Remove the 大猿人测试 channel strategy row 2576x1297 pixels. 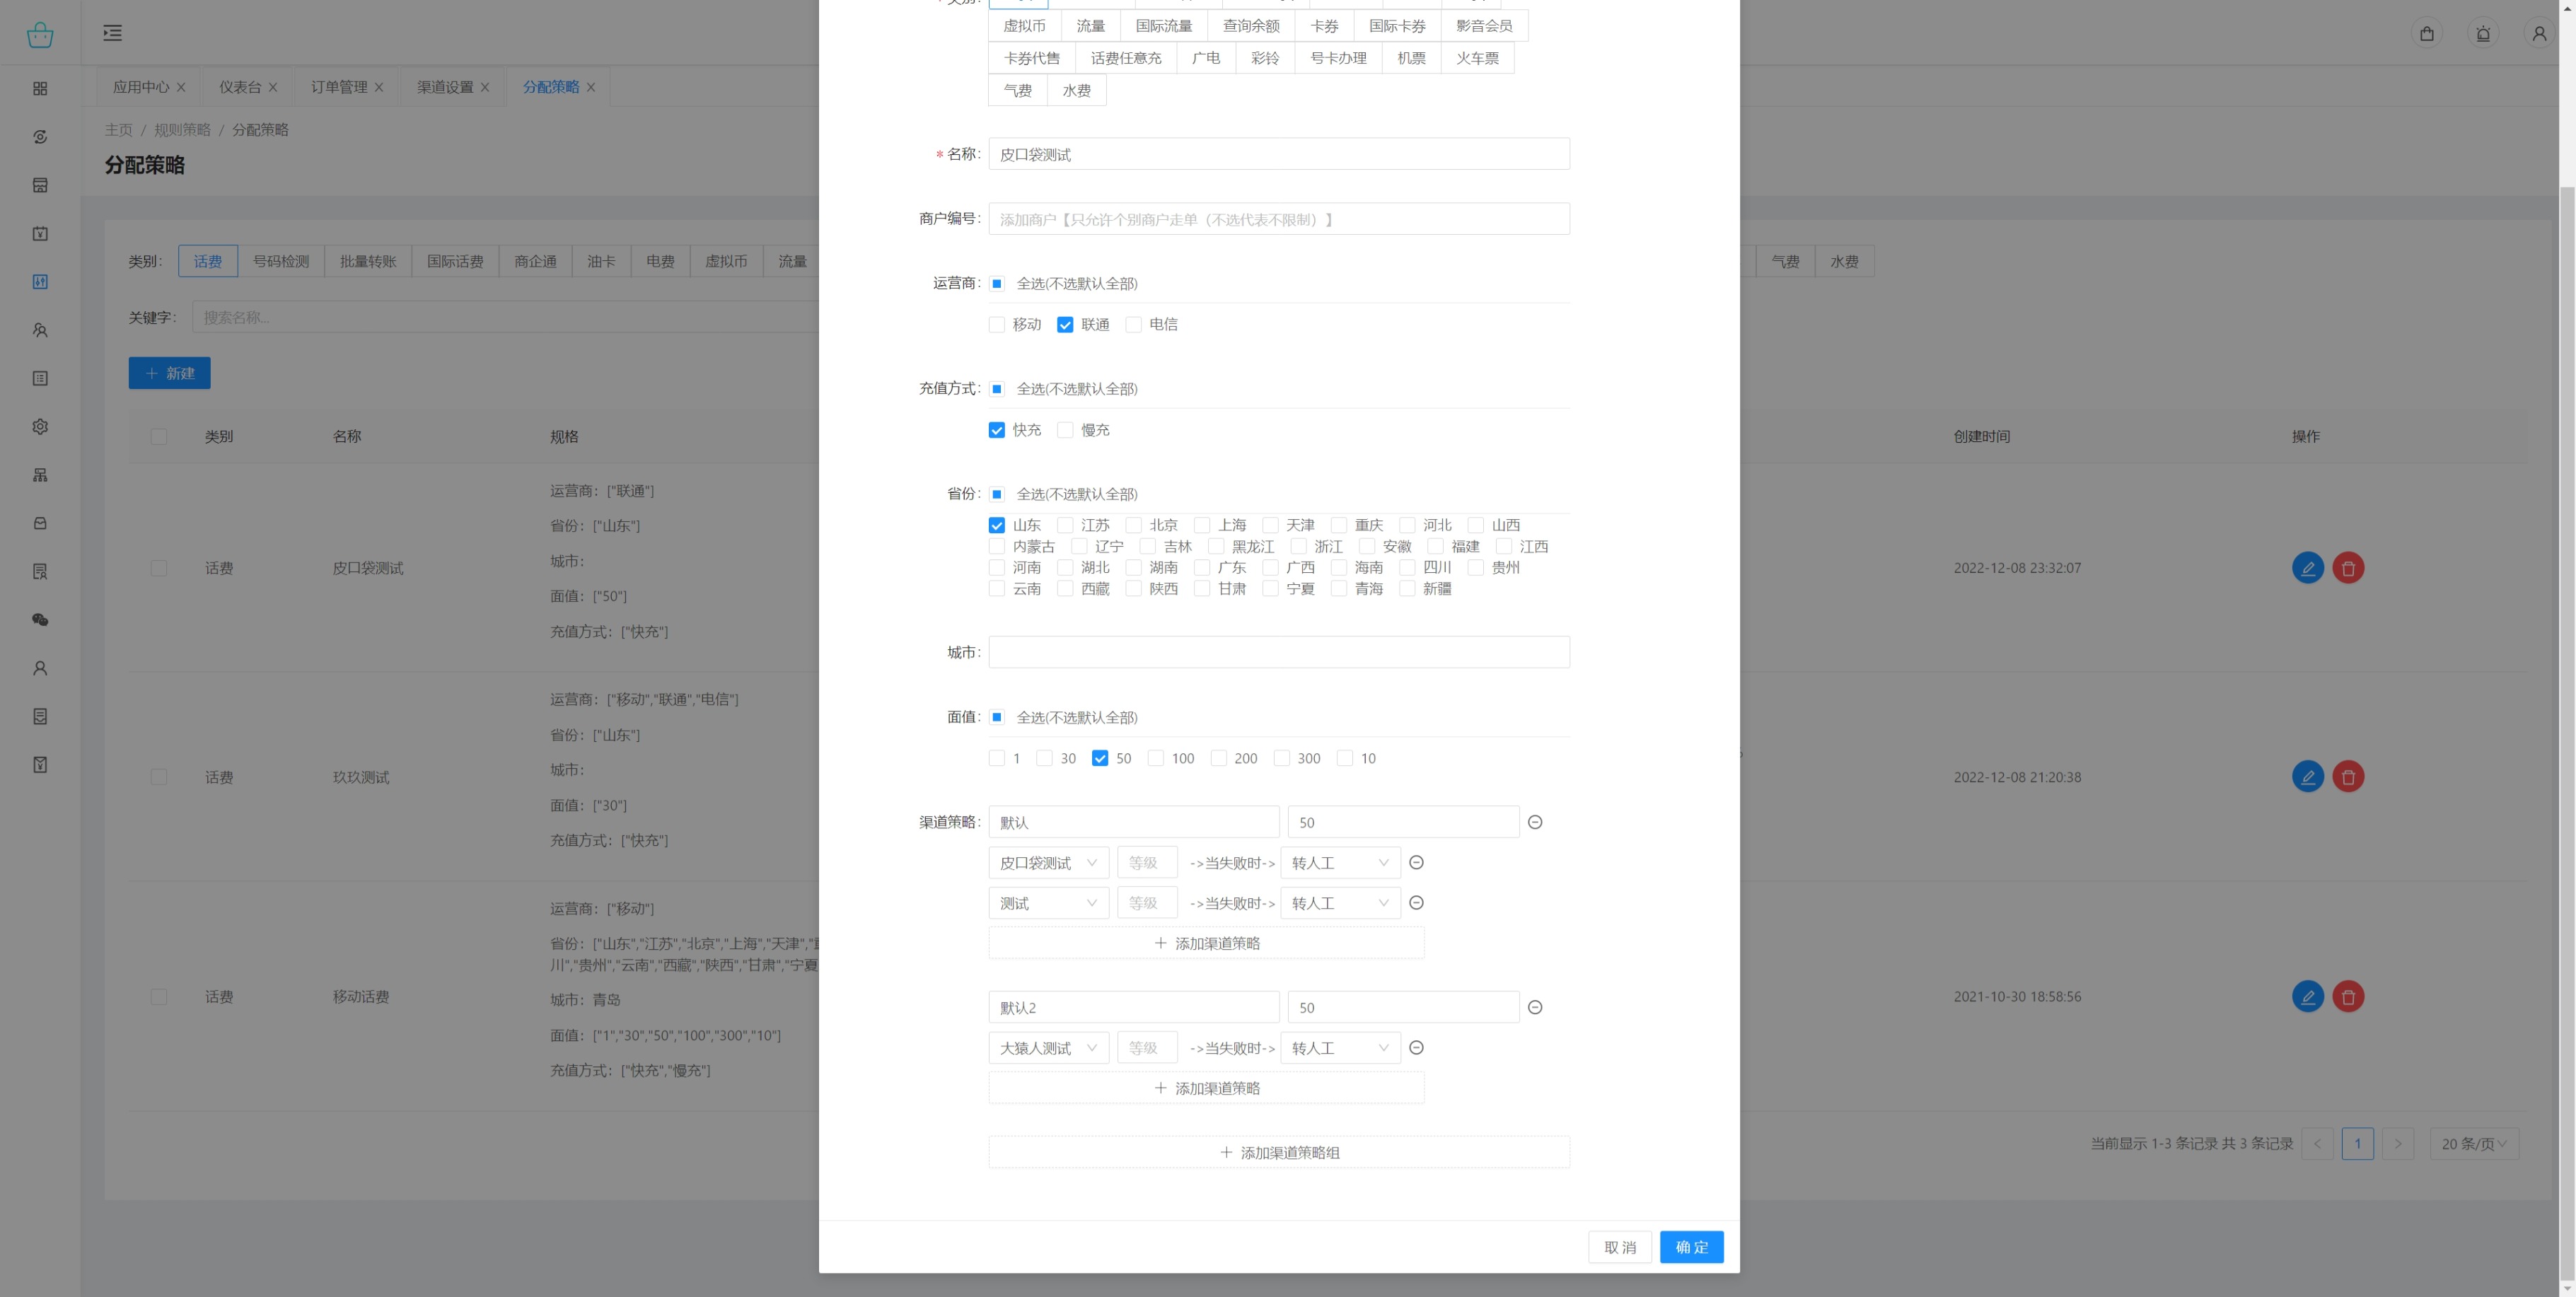pyautogui.click(x=1416, y=1047)
